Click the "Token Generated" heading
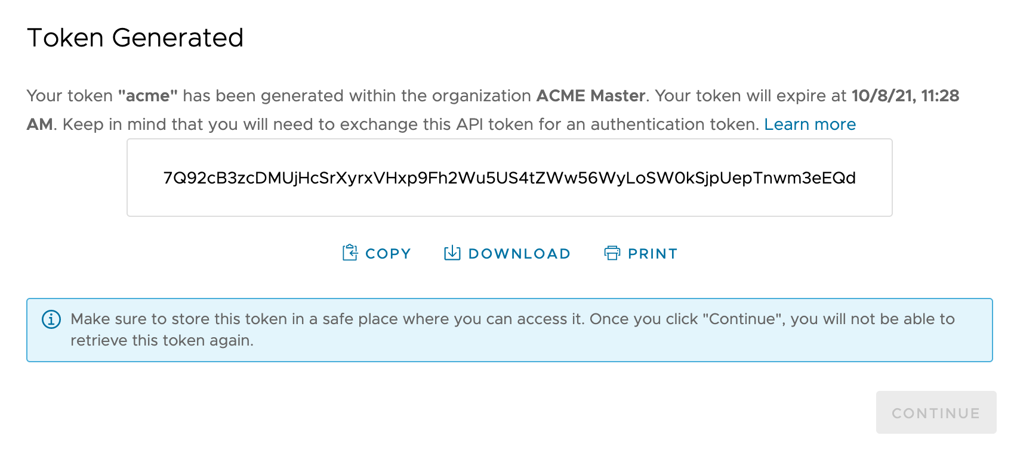The width and height of the screenshot is (1017, 454). 135,38
